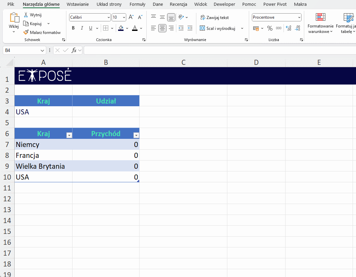Screen dimensions: 356x277
Task: Select cell A4 containing USA
Action: coord(43,112)
